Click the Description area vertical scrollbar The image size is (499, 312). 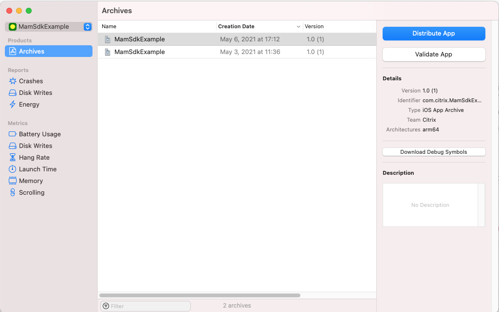coord(481,205)
